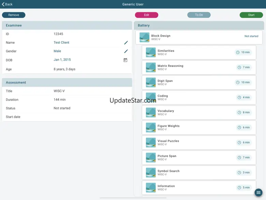Click the Digit Span thumbnail image

[151, 82]
